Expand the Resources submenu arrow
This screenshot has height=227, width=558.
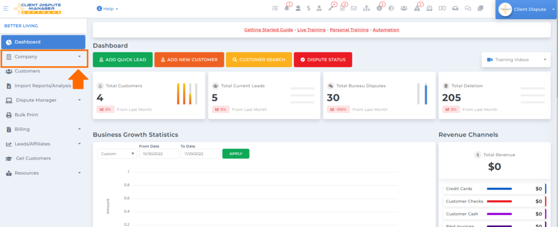pyautogui.click(x=80, y=173)
